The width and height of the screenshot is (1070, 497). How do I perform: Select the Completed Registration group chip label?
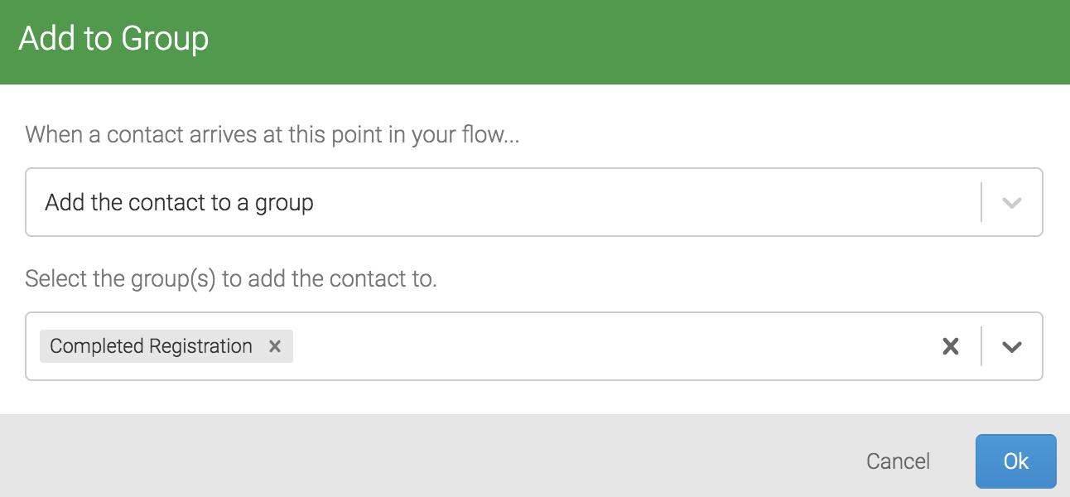[x=152, y=346]
